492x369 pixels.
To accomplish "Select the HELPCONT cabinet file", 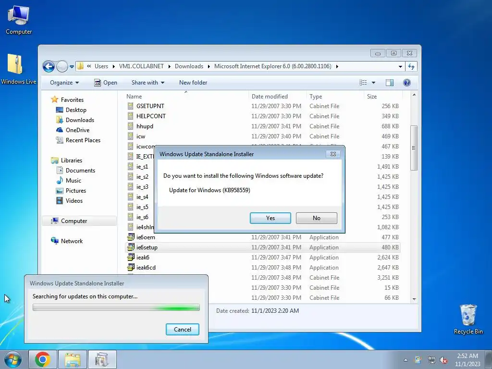I will (x=151, y=116).
